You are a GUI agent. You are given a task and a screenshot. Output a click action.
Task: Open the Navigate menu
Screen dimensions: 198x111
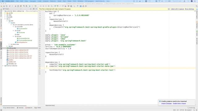tap(33, 1)
